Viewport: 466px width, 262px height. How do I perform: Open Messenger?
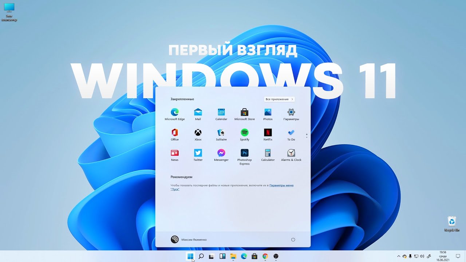click(221, 155)
